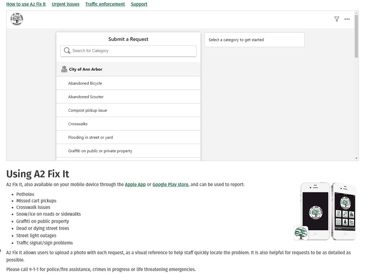Focus the Search for Category field
The height and width of the screenshot is (280, 369).
[128, 51]
